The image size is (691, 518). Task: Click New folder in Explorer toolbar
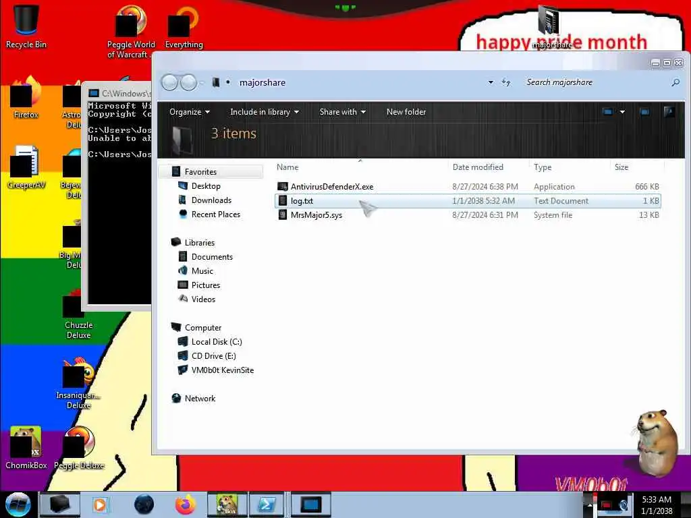click(406, 112)
